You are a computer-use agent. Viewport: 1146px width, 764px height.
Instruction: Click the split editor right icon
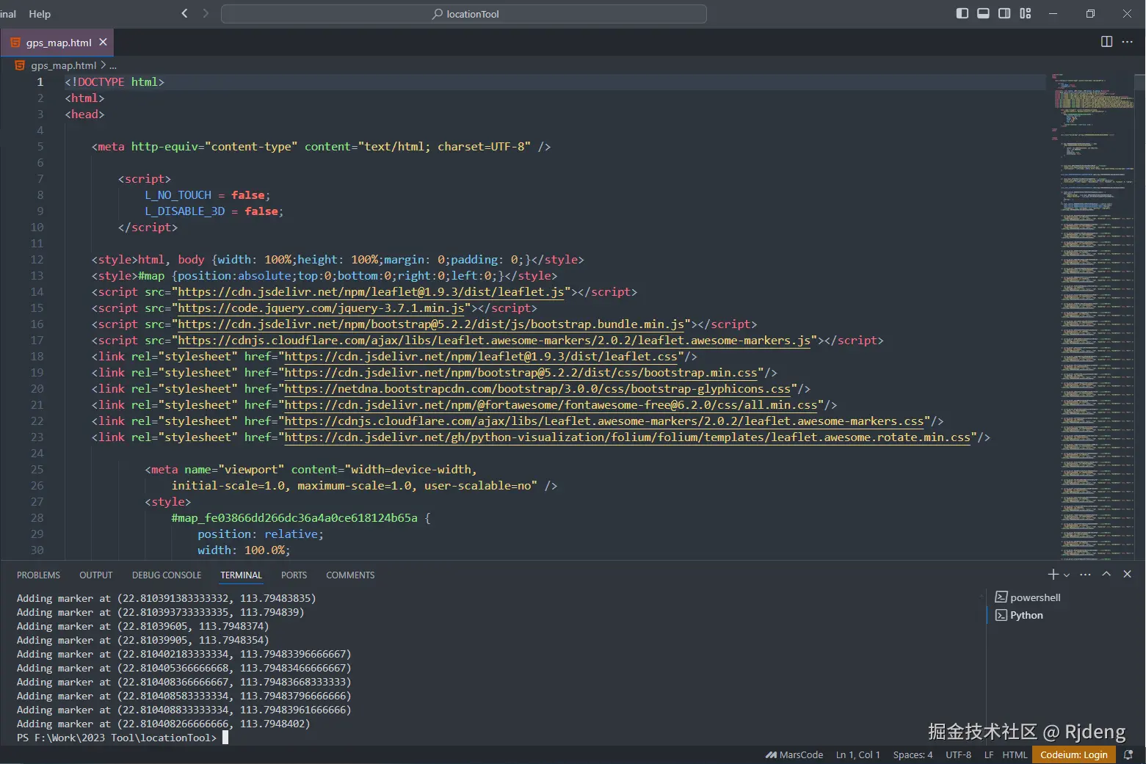(1106, 42)
